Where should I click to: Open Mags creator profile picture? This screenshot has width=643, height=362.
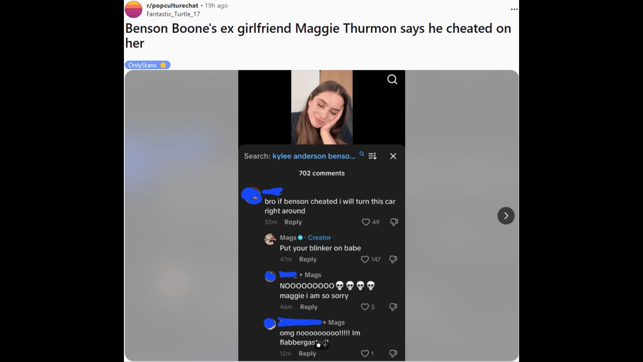click(x=270, y=239)
